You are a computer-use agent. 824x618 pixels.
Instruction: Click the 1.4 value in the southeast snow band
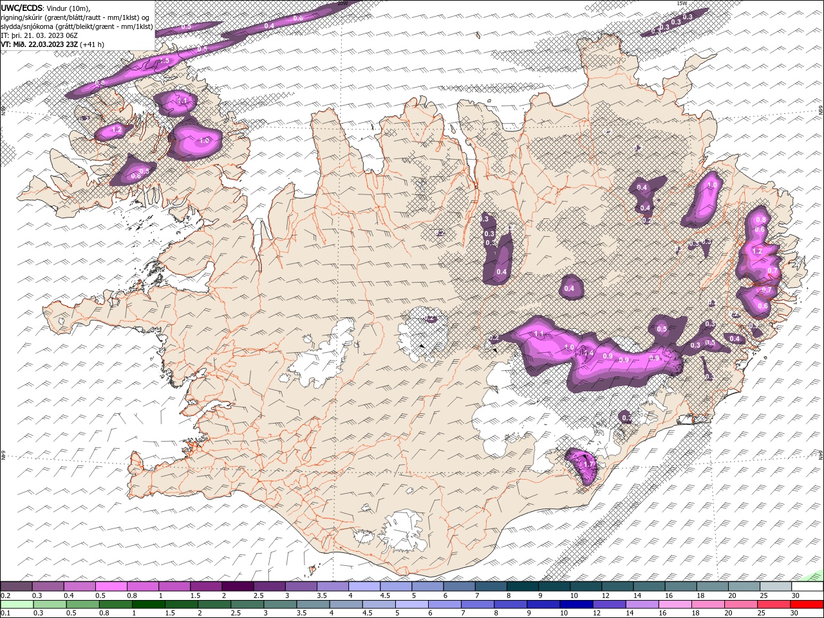pos(588,353)
